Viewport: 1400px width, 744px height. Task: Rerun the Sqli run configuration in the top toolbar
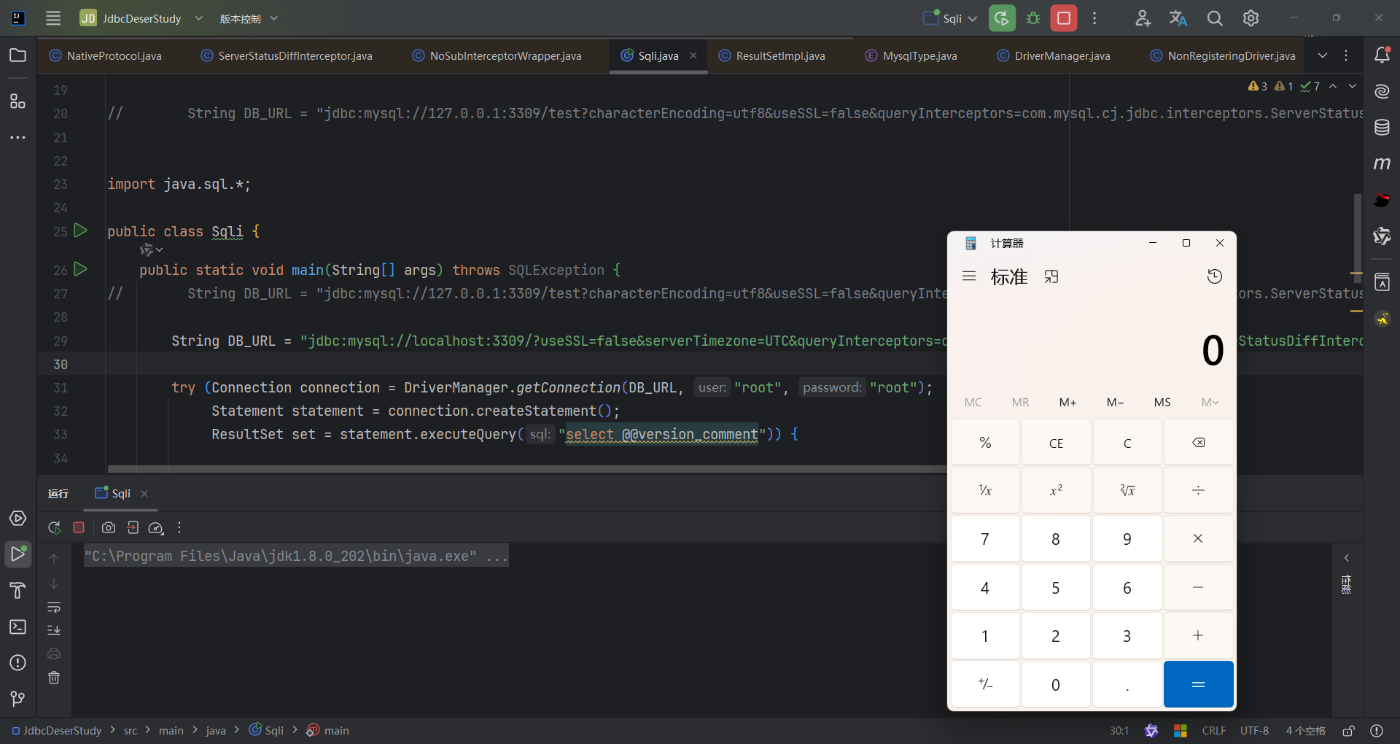click(1002, 18)
